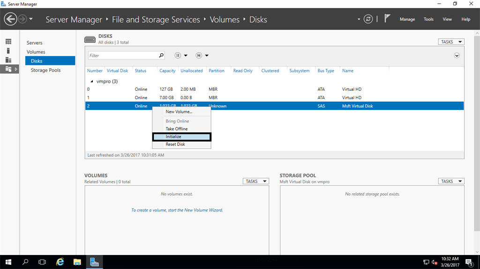Sort by Virtual Disk column header

117,71
